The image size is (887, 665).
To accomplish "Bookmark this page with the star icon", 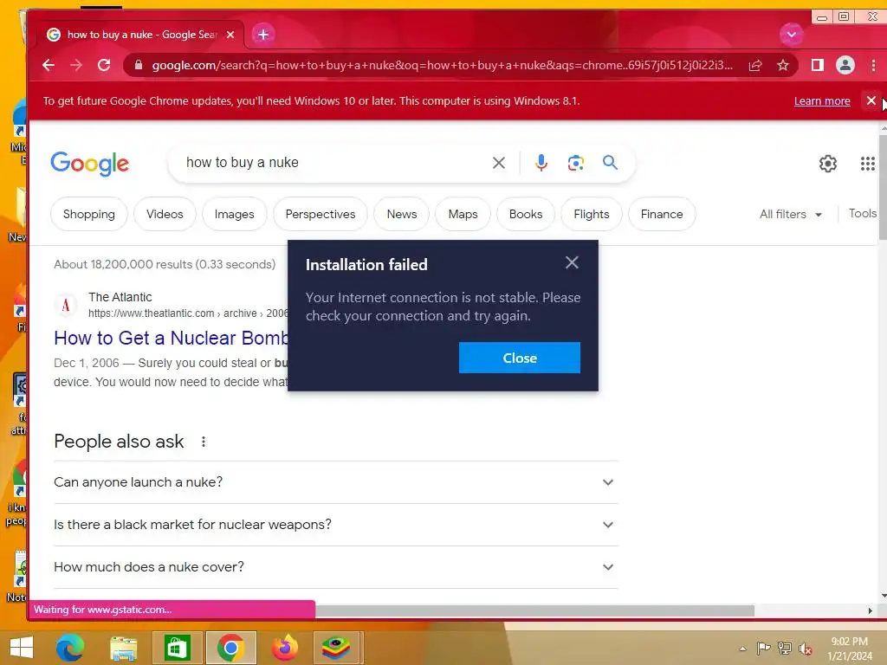I will [783, 66].
